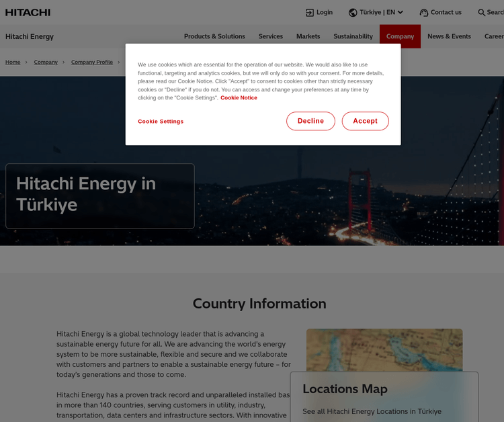504x422 pixels.
Task: Click the Locations Map heading
Action: (345, 389)
